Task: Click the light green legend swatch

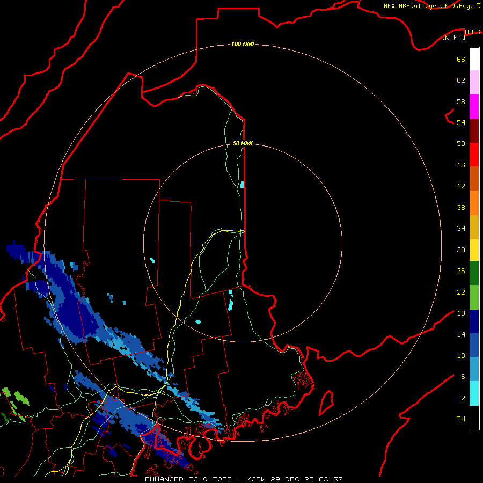Action: [x=474, y=297]
